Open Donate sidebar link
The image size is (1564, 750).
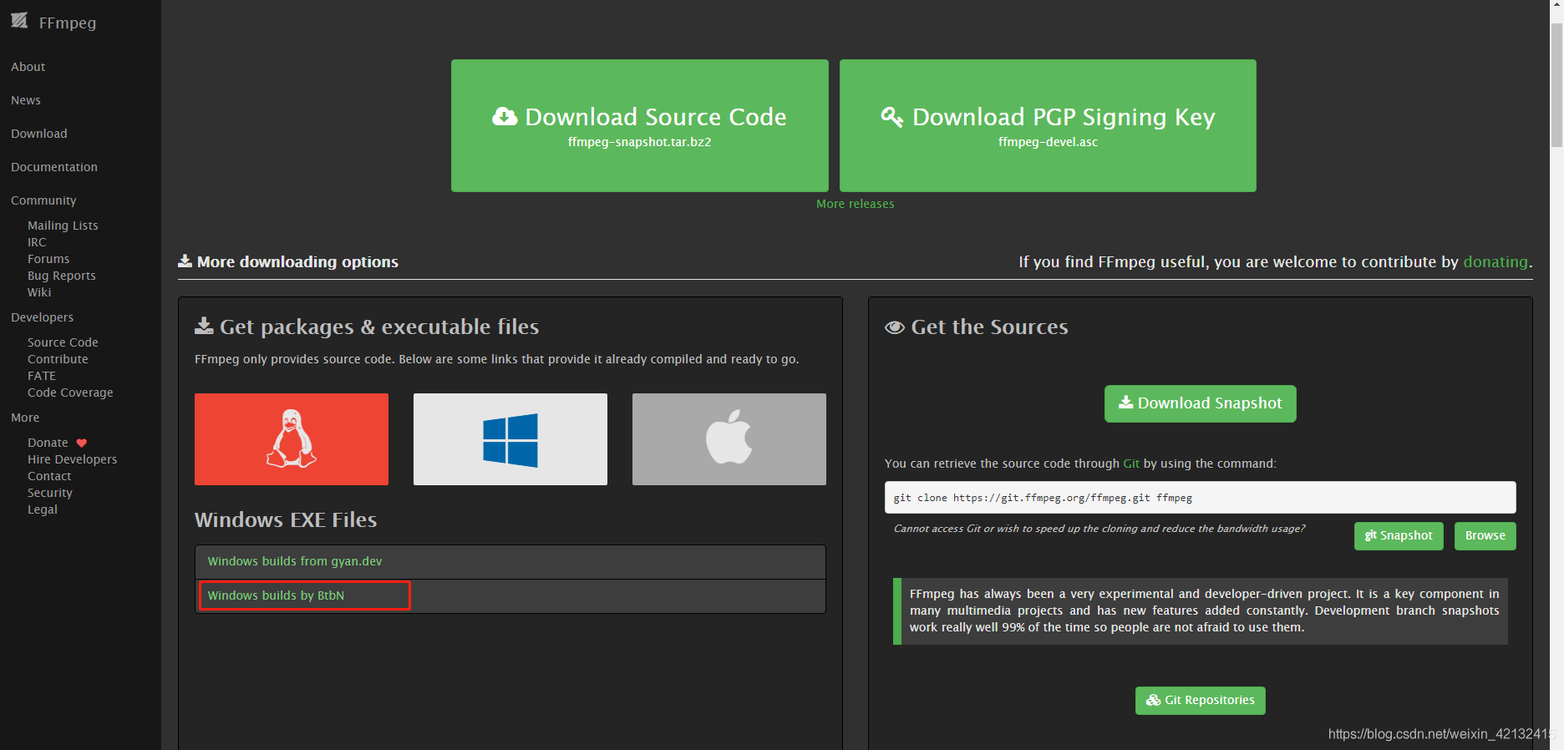click(x=48, y=443)
